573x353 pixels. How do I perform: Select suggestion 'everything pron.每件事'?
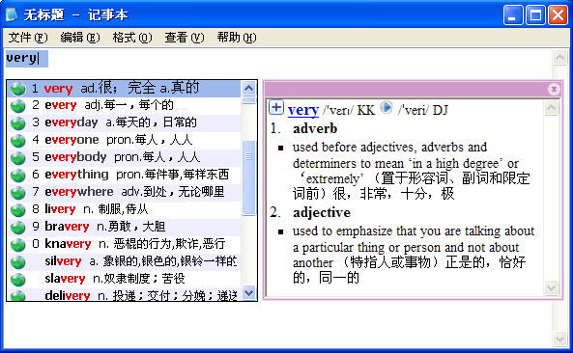tap(124, 176)
